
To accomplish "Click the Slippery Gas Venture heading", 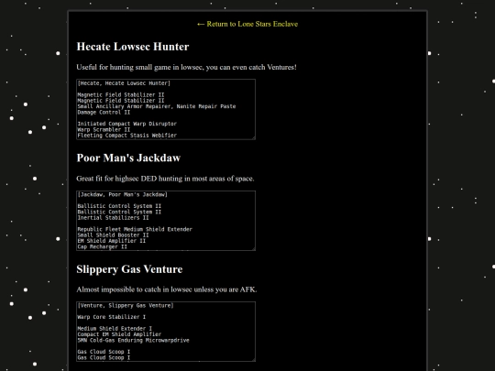I will coord(129,269).
